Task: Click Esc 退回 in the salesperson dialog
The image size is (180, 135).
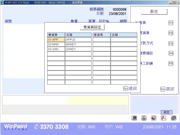Action: pyautogui.click(x=130, y=88)
